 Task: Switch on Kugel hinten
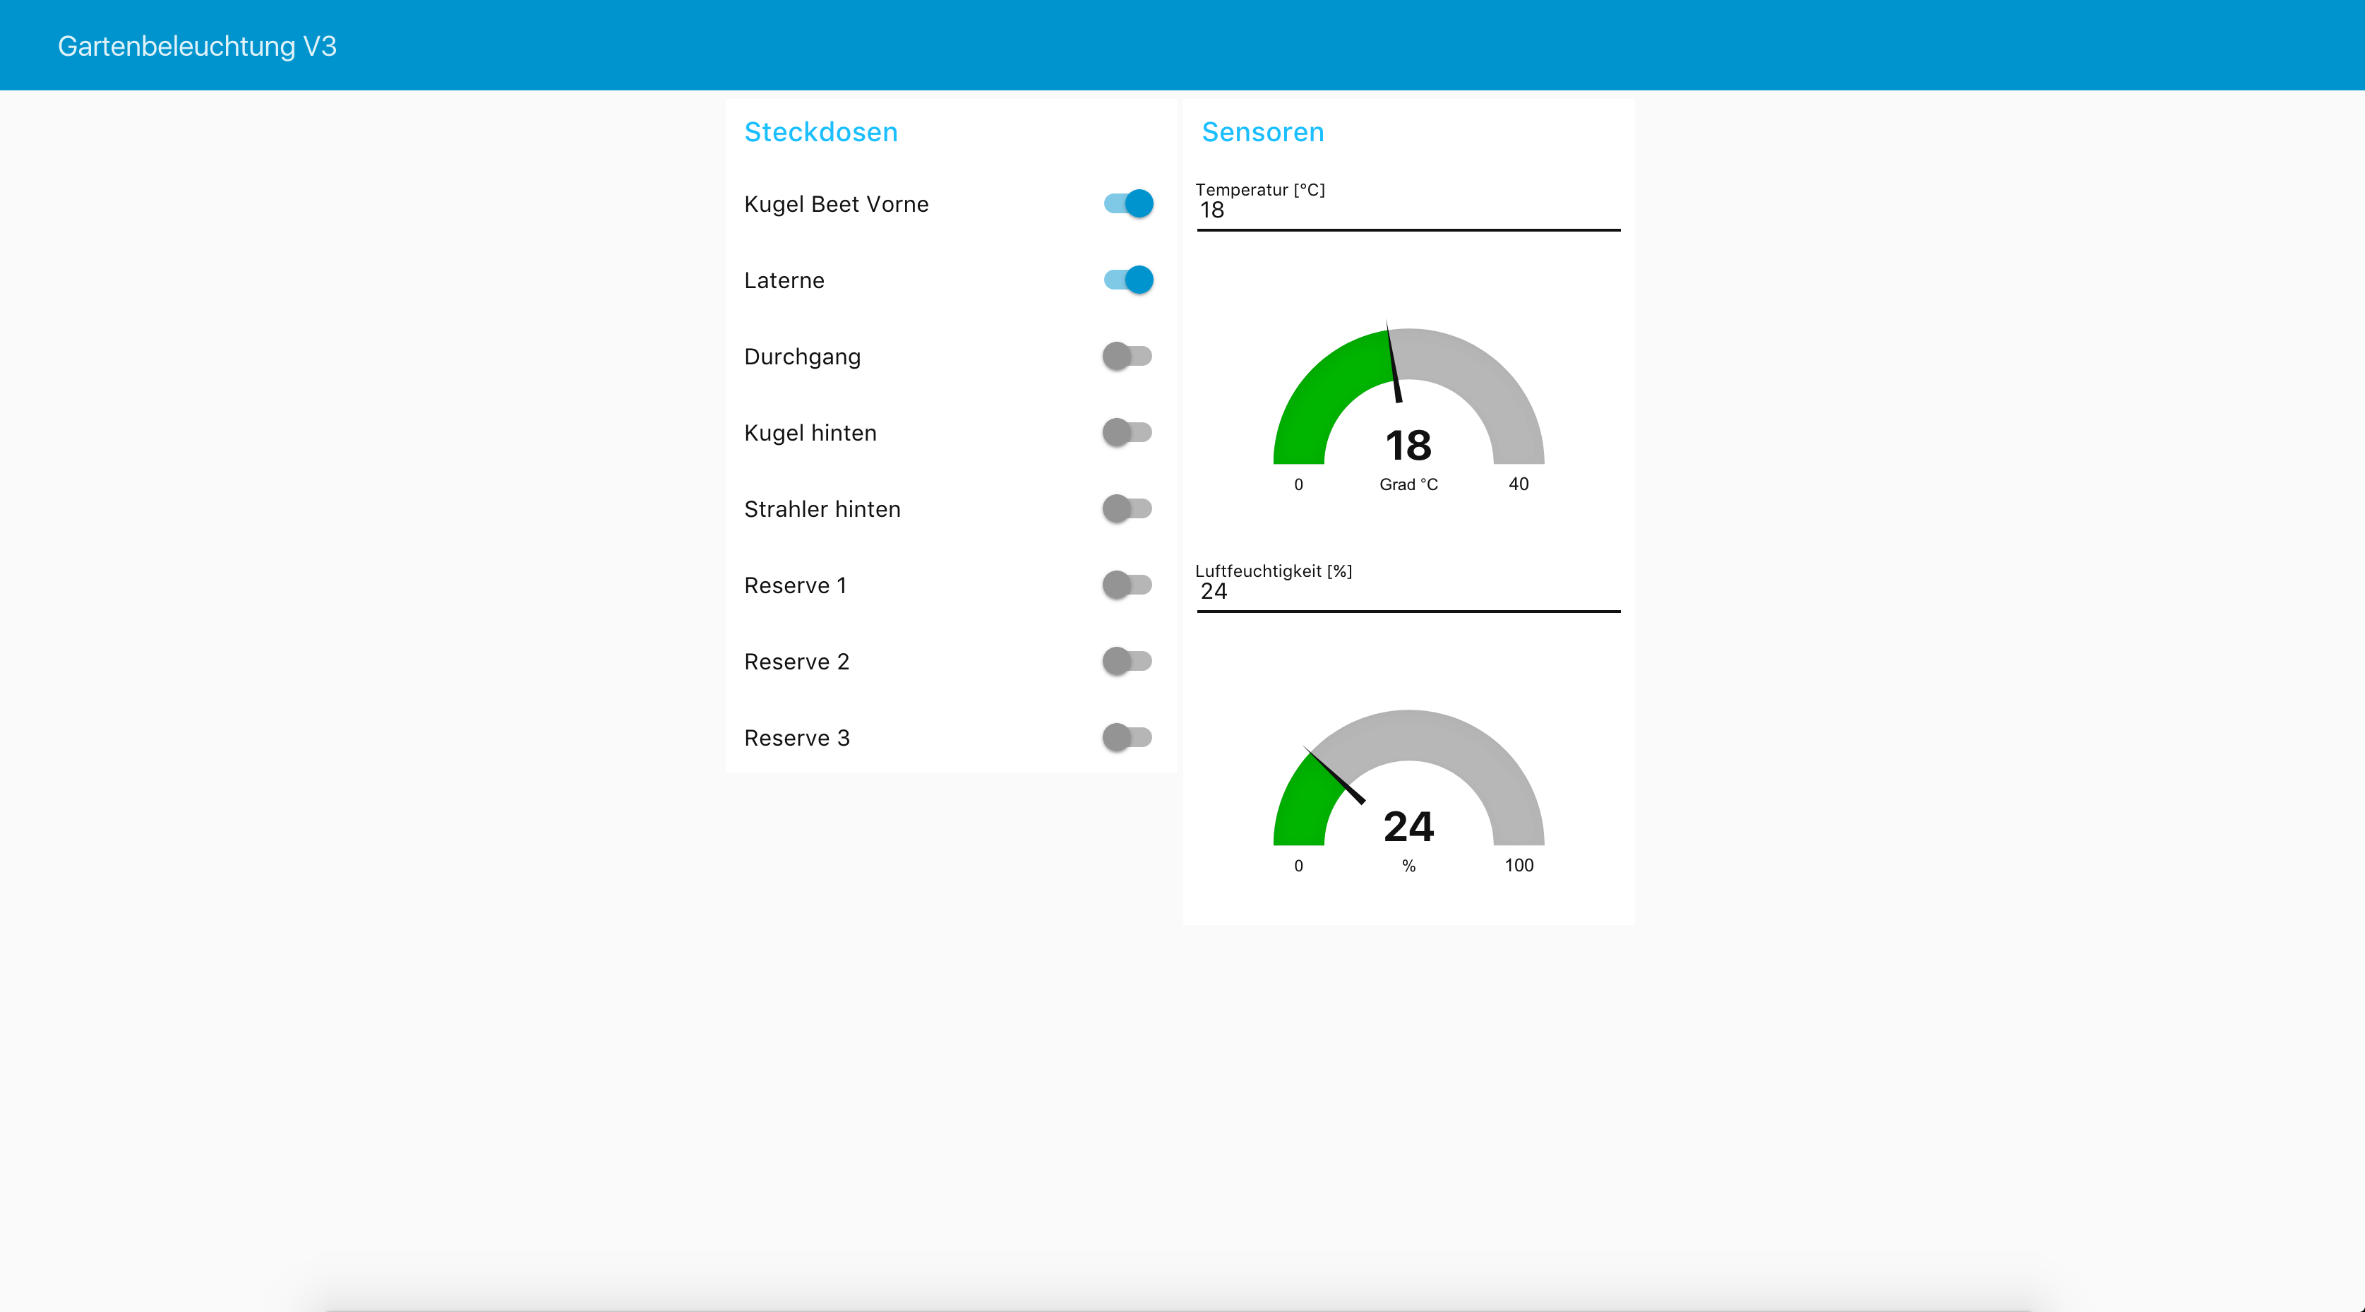click(x=1127, y=432)
